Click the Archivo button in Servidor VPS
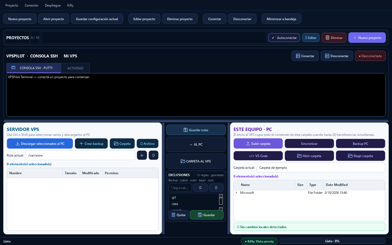Viewport: 392px width, 245px height. click(148, 143)
